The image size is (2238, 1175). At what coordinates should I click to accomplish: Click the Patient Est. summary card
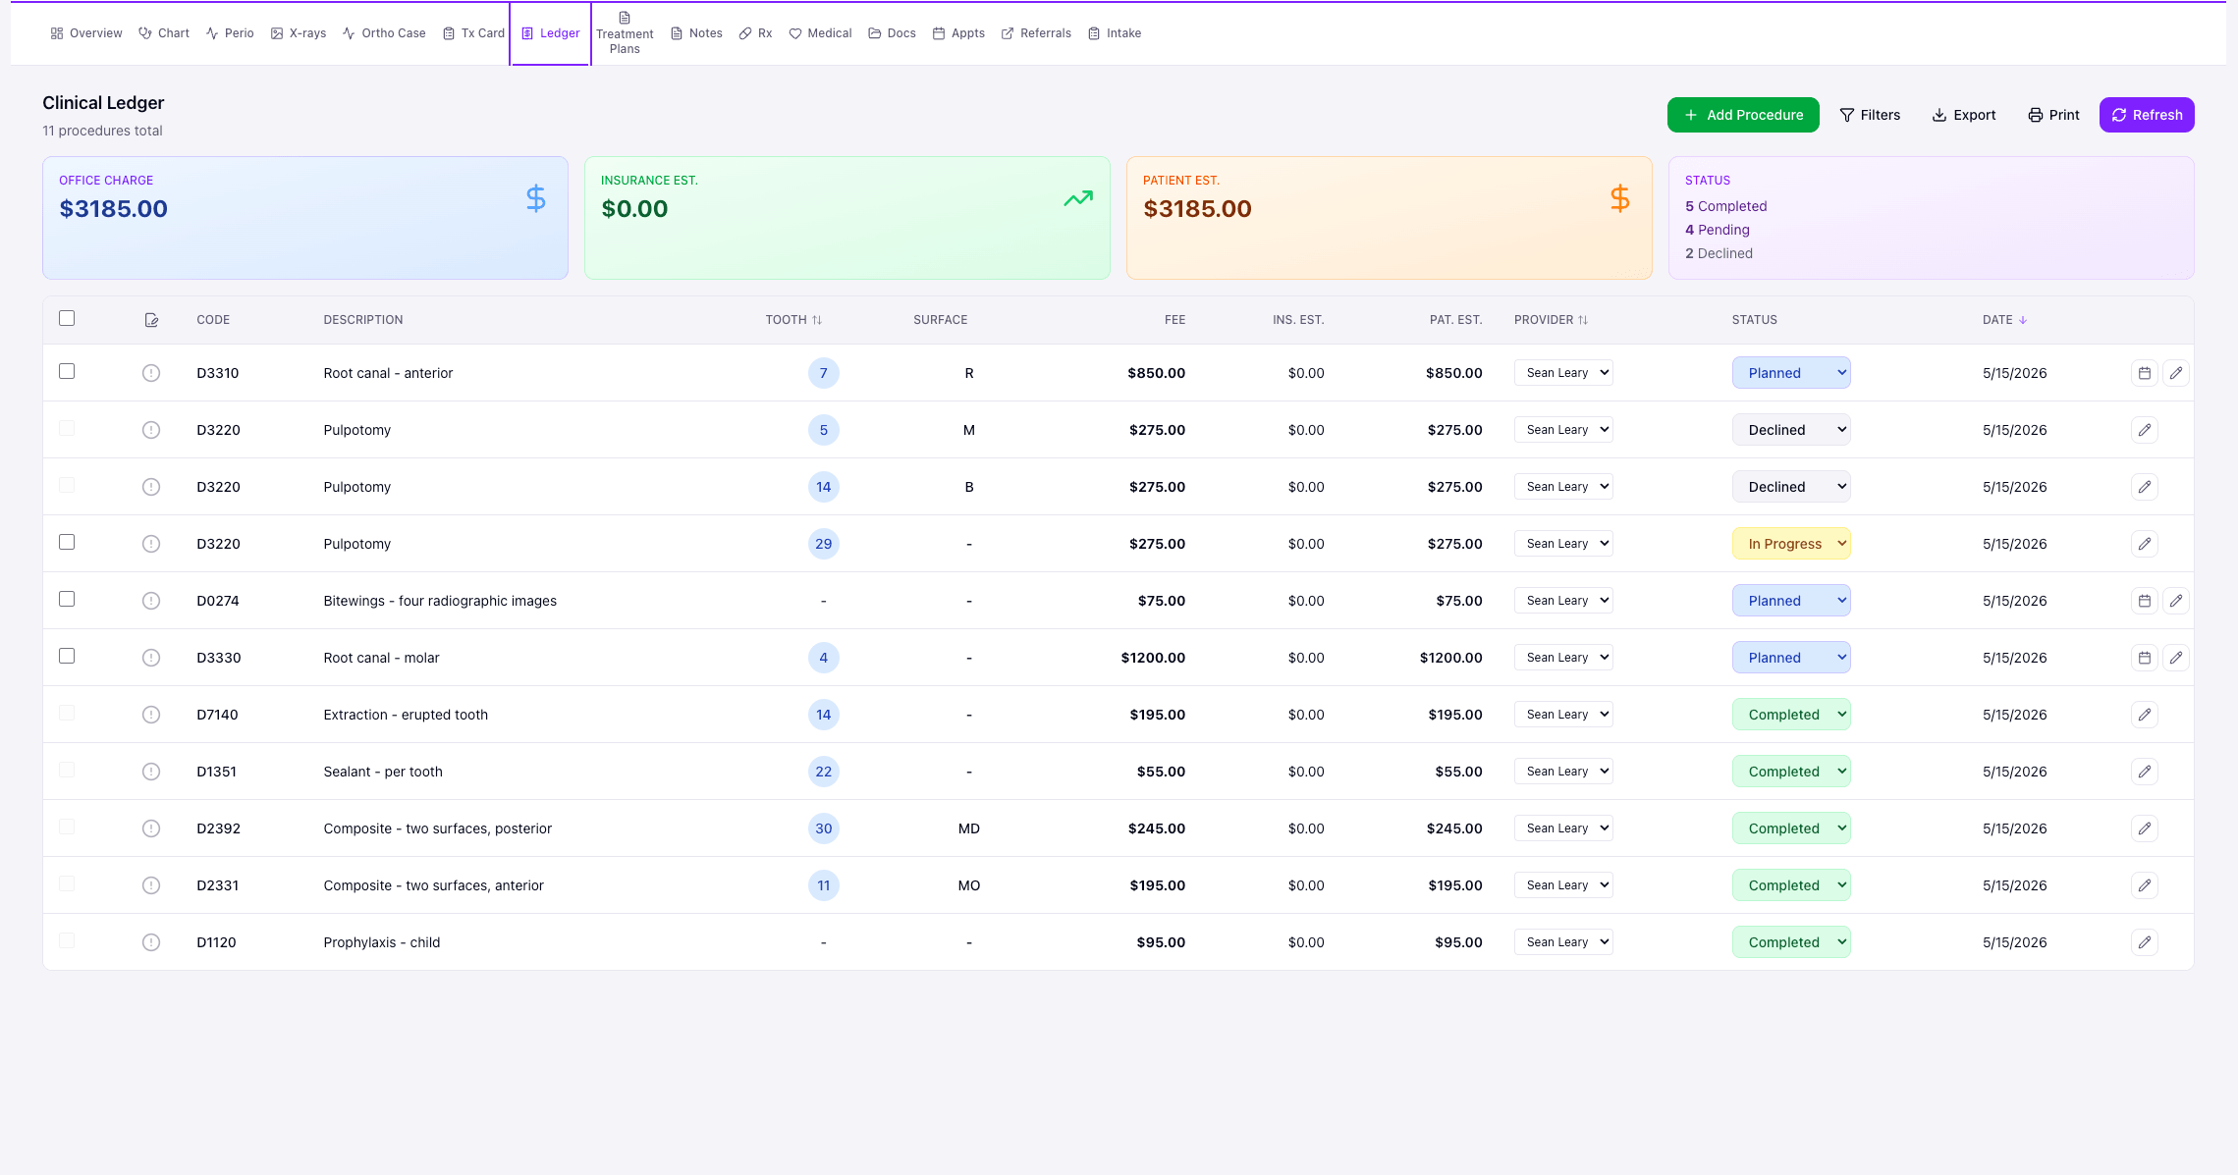pos(1390,218)
